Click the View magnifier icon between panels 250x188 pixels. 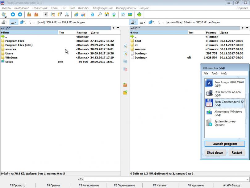tap(125, 46)
